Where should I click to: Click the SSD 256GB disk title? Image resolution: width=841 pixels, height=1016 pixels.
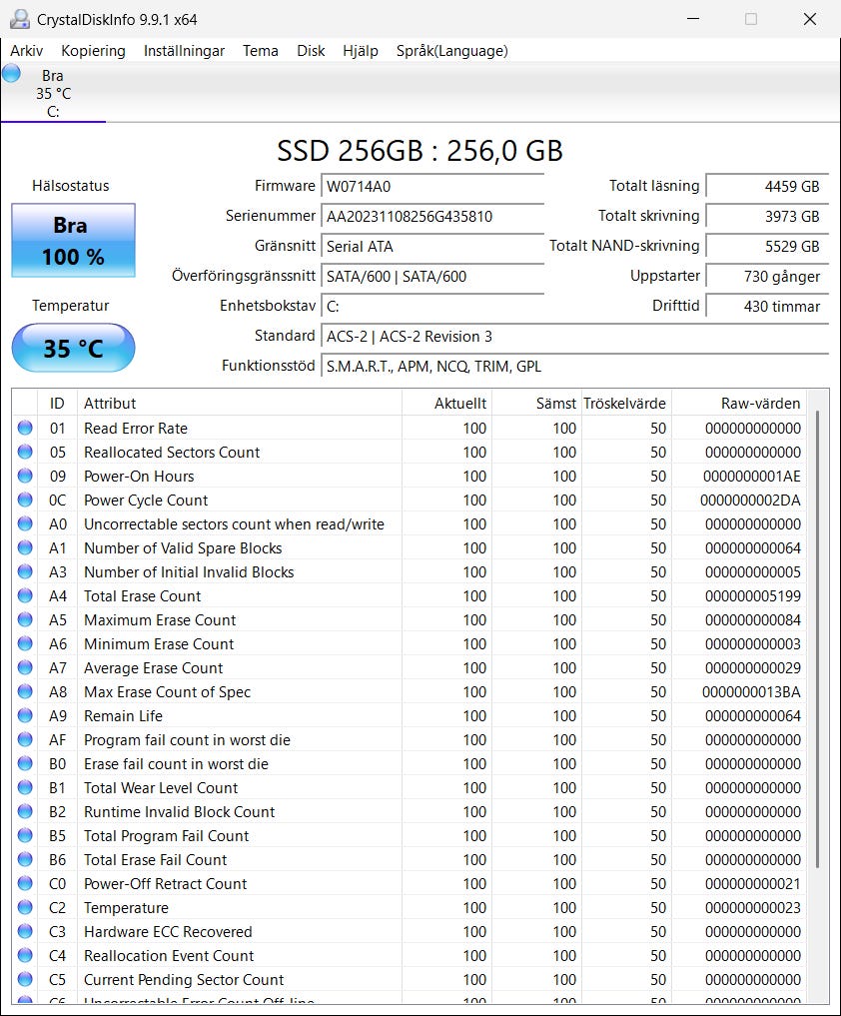coord(420,150)
